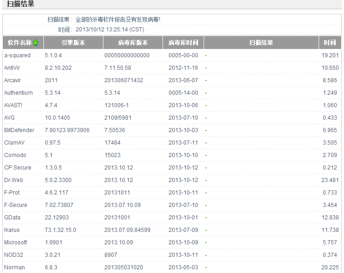Image resolution: width=344 pixels, height=273 pixels.
Task: Select the AVAST! software name
Action: [x=13, y=105]
